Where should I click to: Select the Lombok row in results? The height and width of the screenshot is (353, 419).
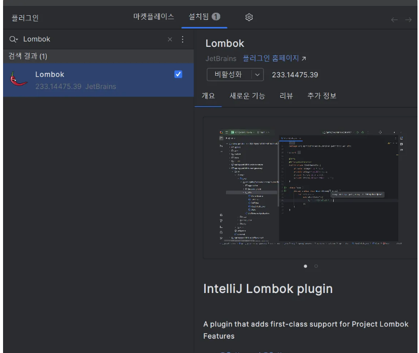coord(99,80)
